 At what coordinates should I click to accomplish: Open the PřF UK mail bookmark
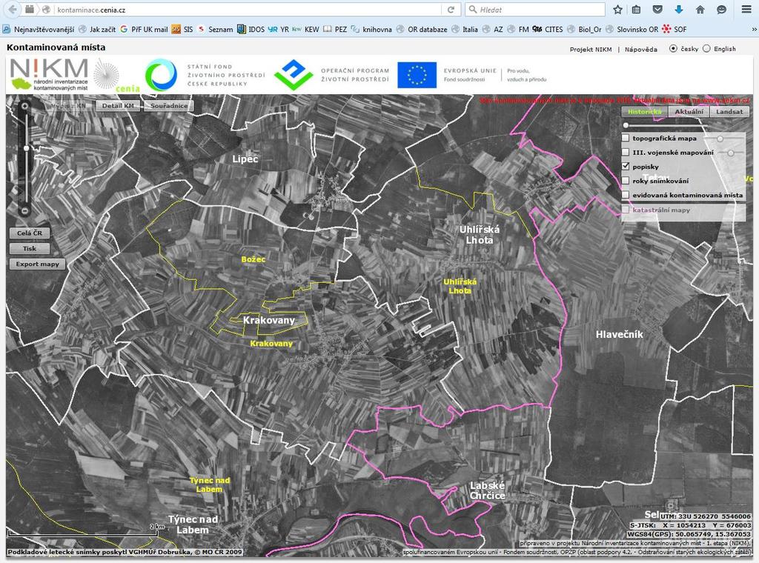pos(144,30)
